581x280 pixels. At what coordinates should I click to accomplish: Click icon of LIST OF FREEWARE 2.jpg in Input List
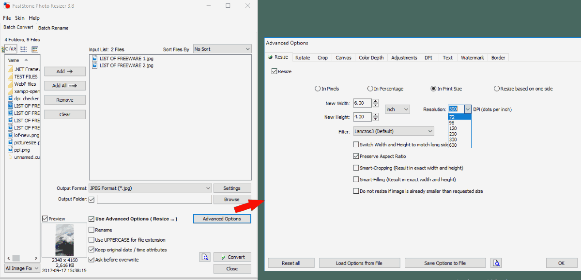[95, 65]
